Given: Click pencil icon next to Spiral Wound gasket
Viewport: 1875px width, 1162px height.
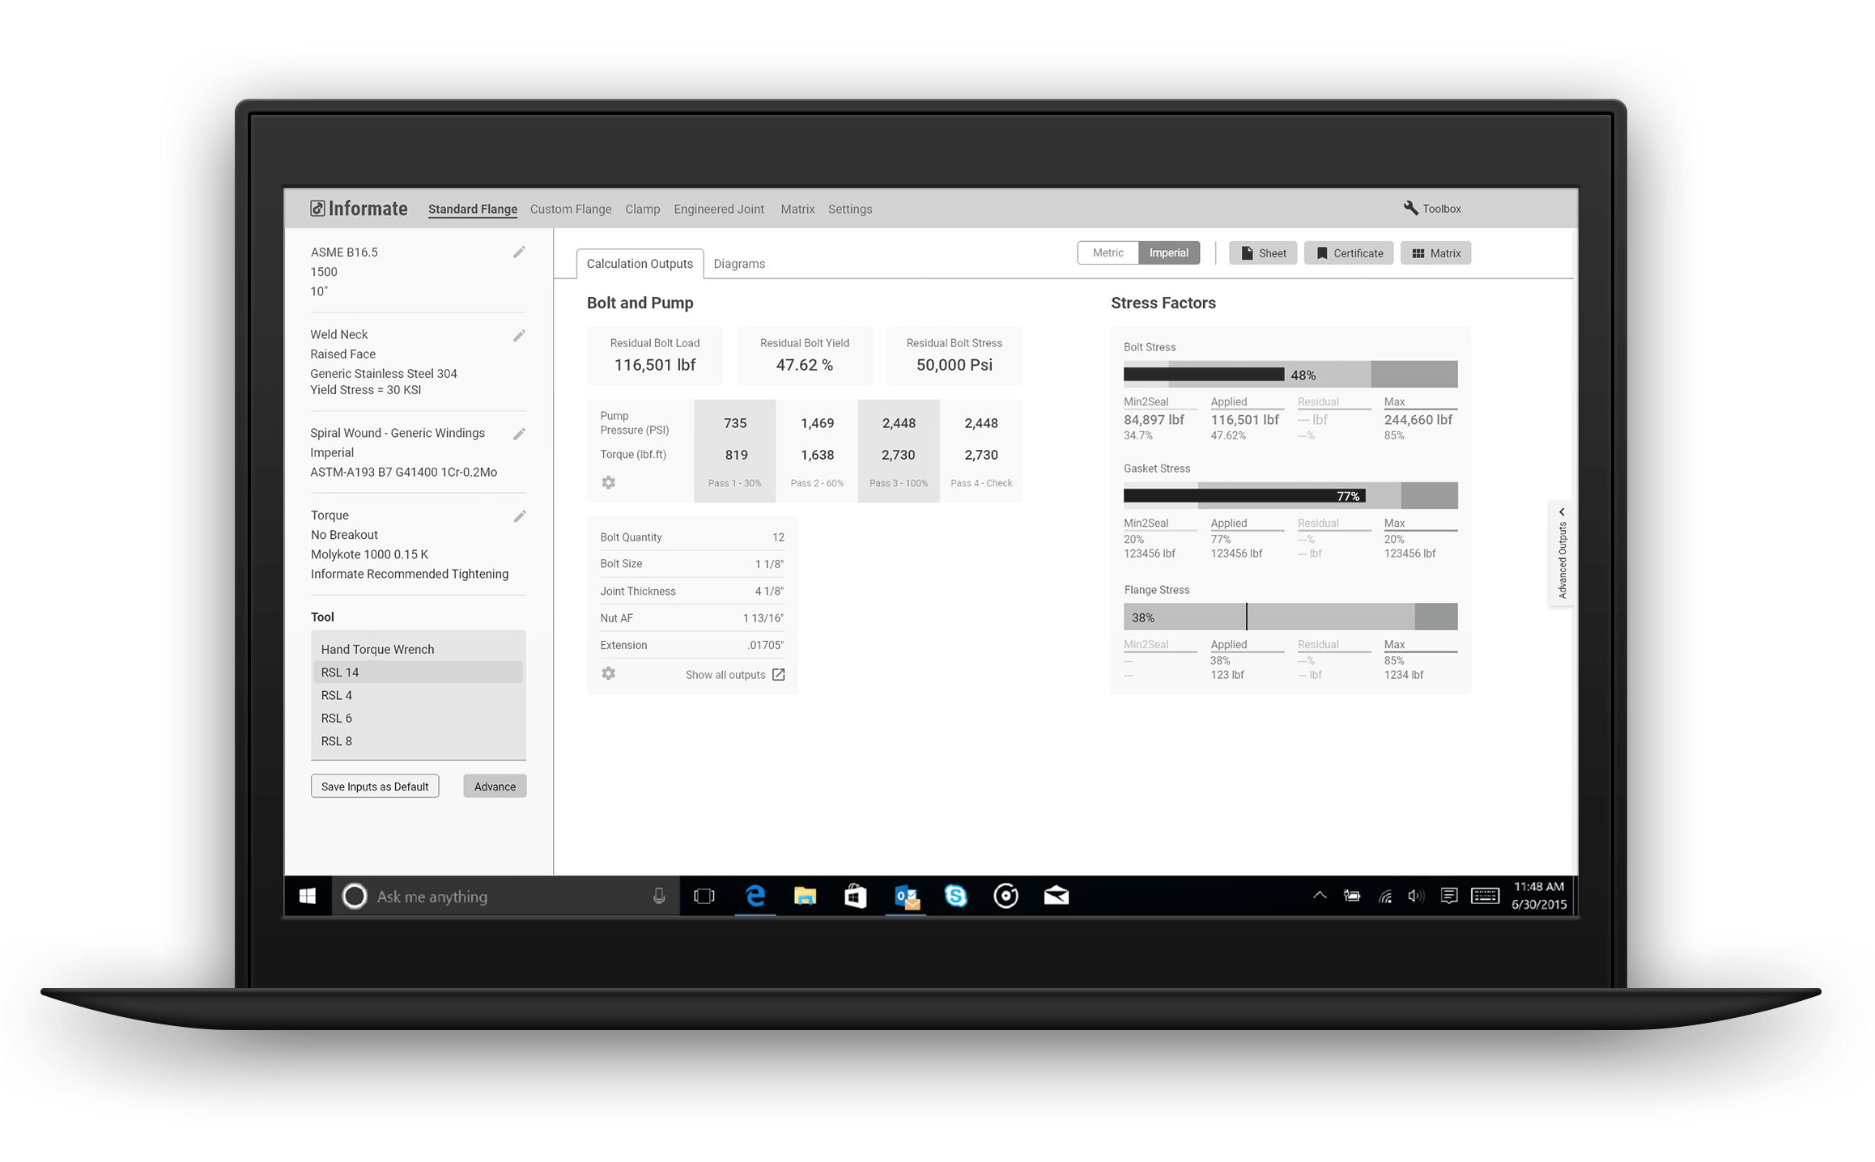Looking at the screenshot, I should [x=519, y=434].
